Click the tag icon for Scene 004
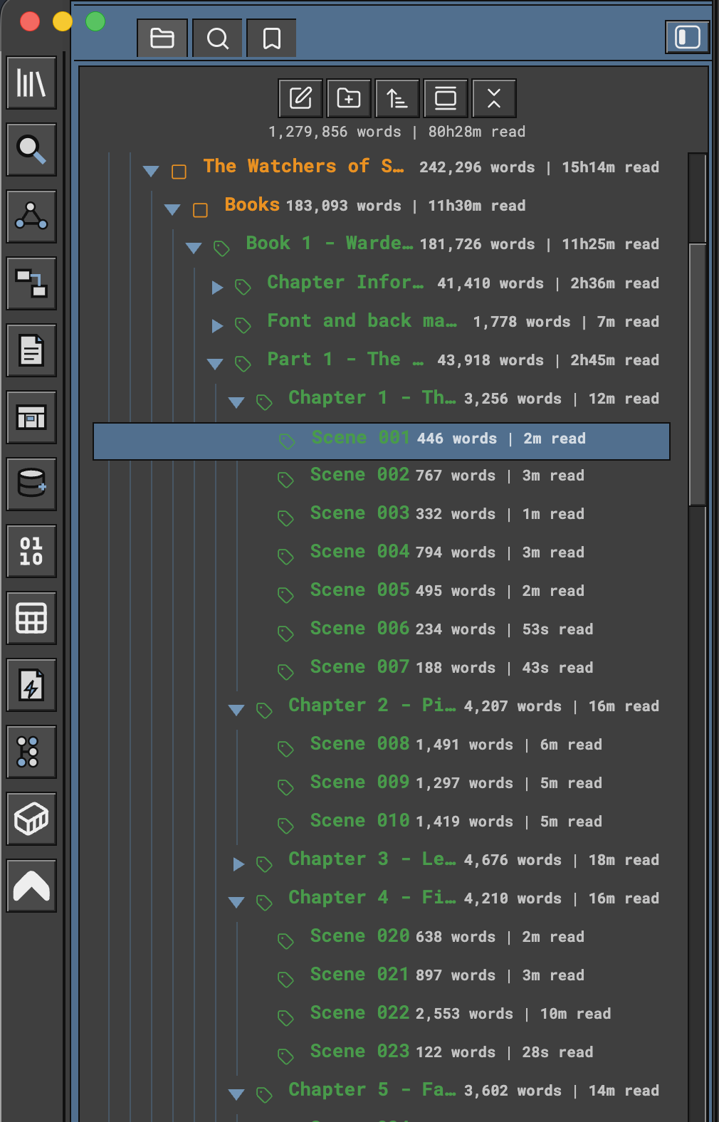719x1122 pixels. [x=285, y=556]
